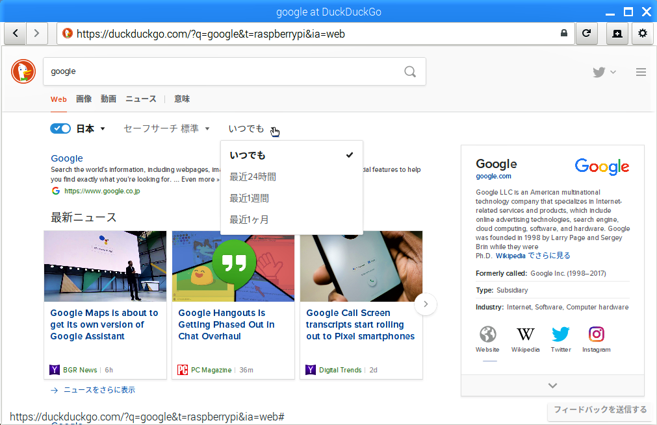The image size is (657, 425).
Task: Expand the Google info panel chevron
Action: pyautogui.click(x=552, y=385)
